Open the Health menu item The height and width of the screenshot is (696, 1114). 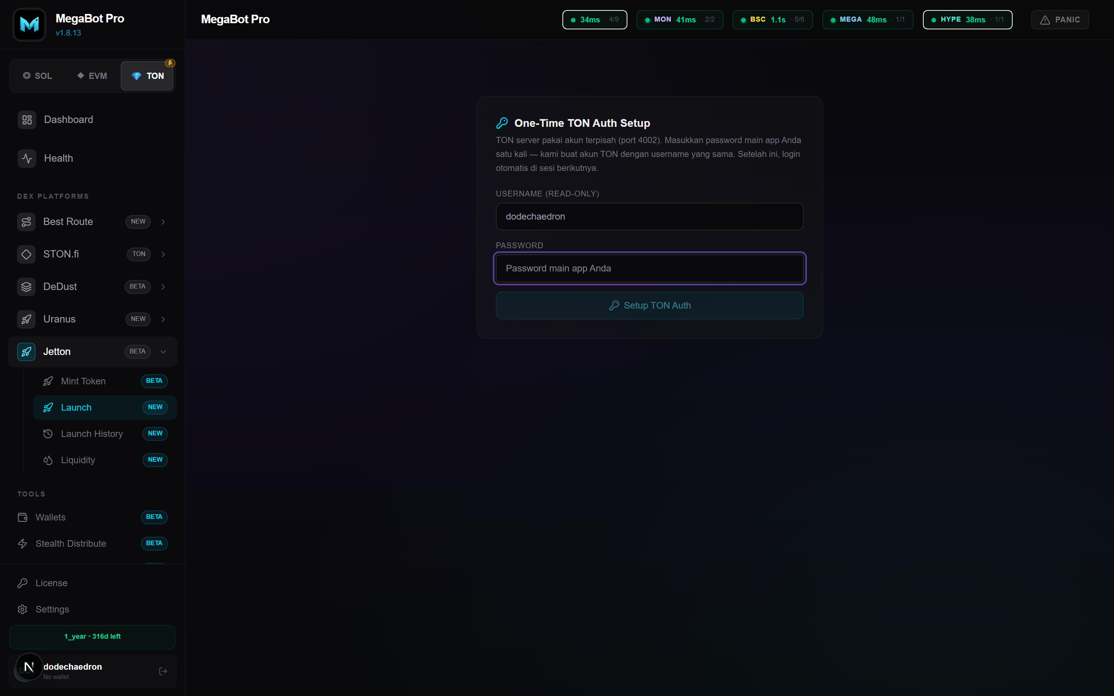[x=92, y=159]
